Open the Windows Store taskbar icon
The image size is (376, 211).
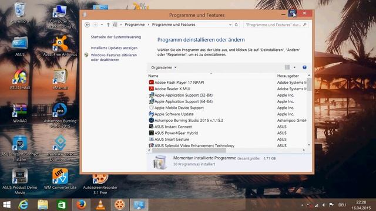[62, 205]
